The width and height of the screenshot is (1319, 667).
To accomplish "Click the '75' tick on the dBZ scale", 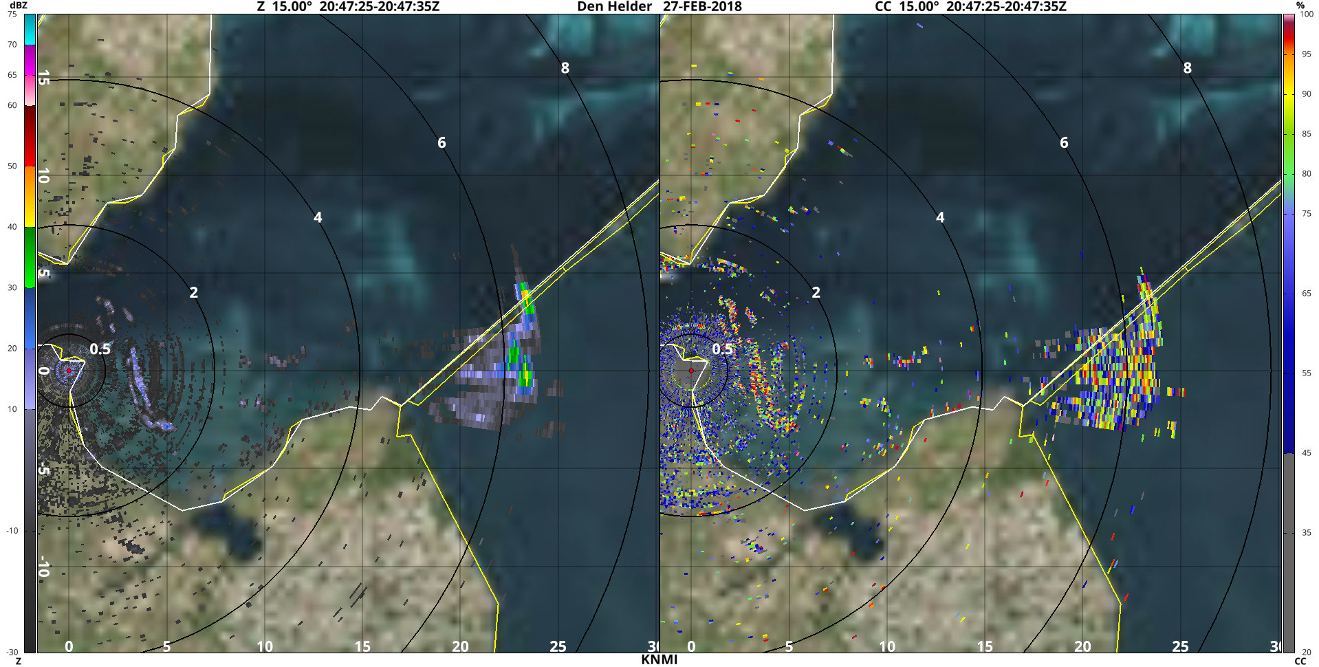I will 12,14.
